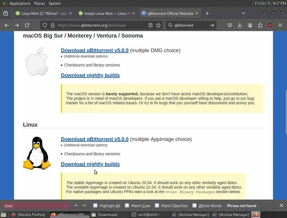Select the qBittorrent Offi... taskbar window
Screen dimensions: 287x218
(x=70, y=215)
